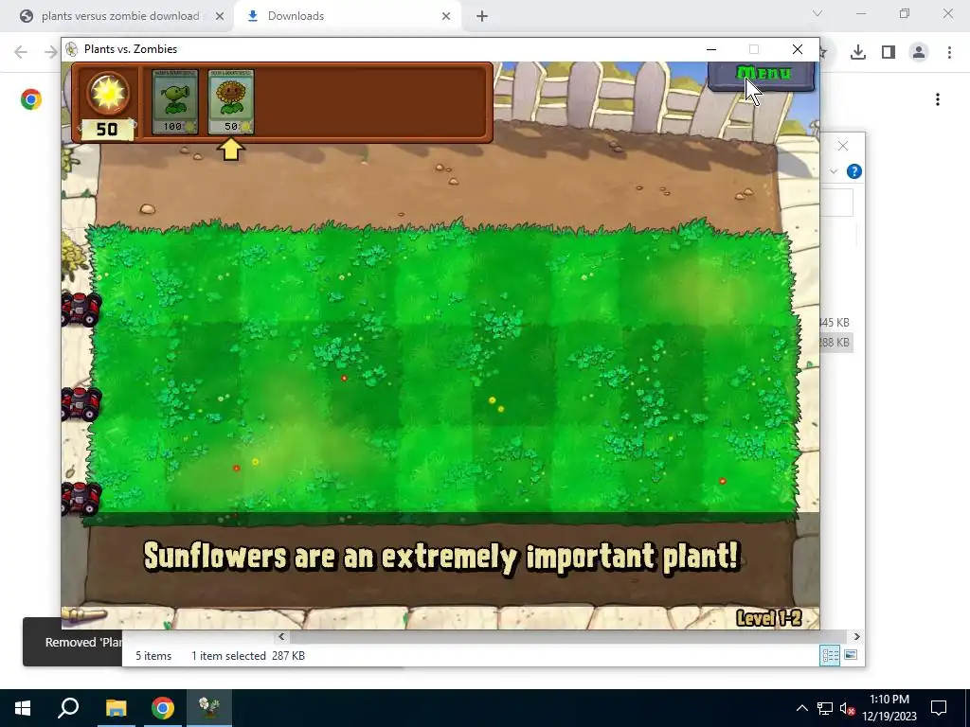Viewport: 970px width, 727px height.
Task: Click the sun counter icon
Action: [x=108, y=94]
